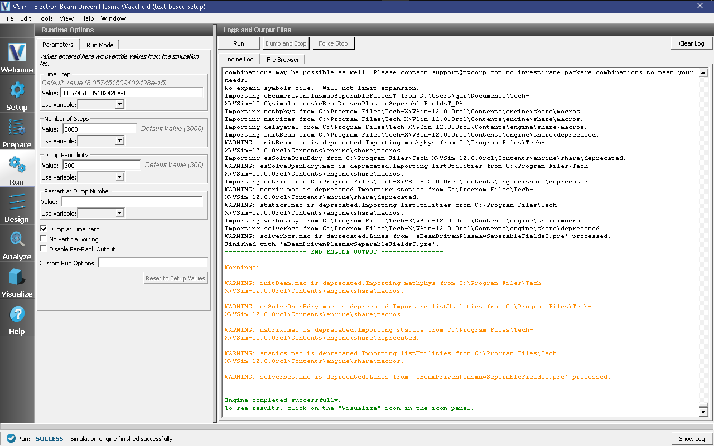This screenshot has height=446, width=714.
Task: Click Reset to Setup Values button
Action: point(175,278)
